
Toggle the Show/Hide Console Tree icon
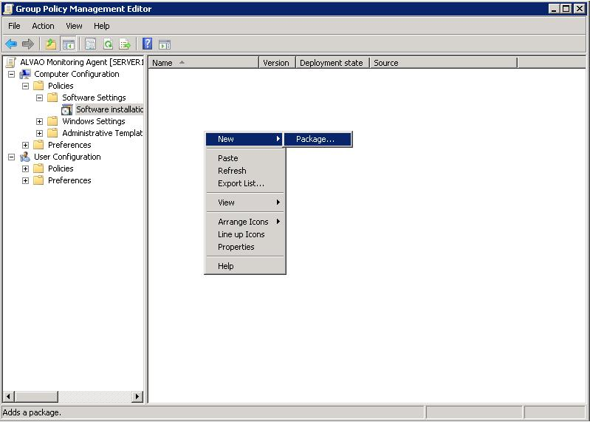coord(68,44)
